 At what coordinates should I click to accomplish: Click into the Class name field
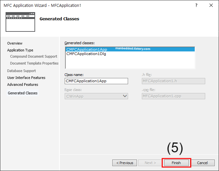[96, 81]
